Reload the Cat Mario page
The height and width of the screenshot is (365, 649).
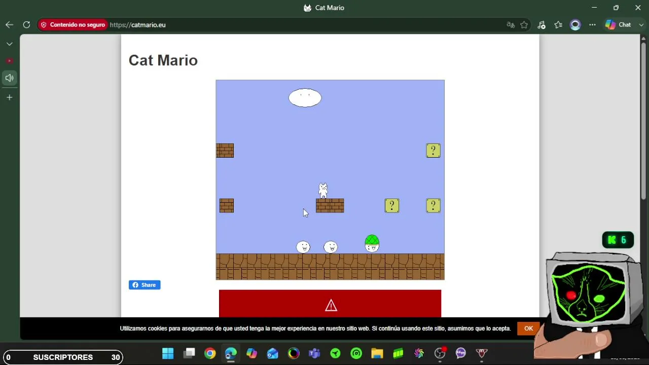pos(26,24)
